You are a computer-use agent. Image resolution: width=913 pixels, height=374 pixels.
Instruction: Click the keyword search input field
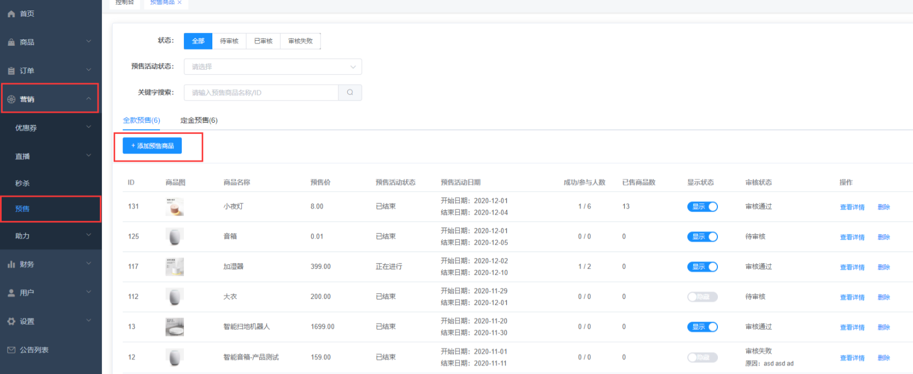click(x=261, y=93)
